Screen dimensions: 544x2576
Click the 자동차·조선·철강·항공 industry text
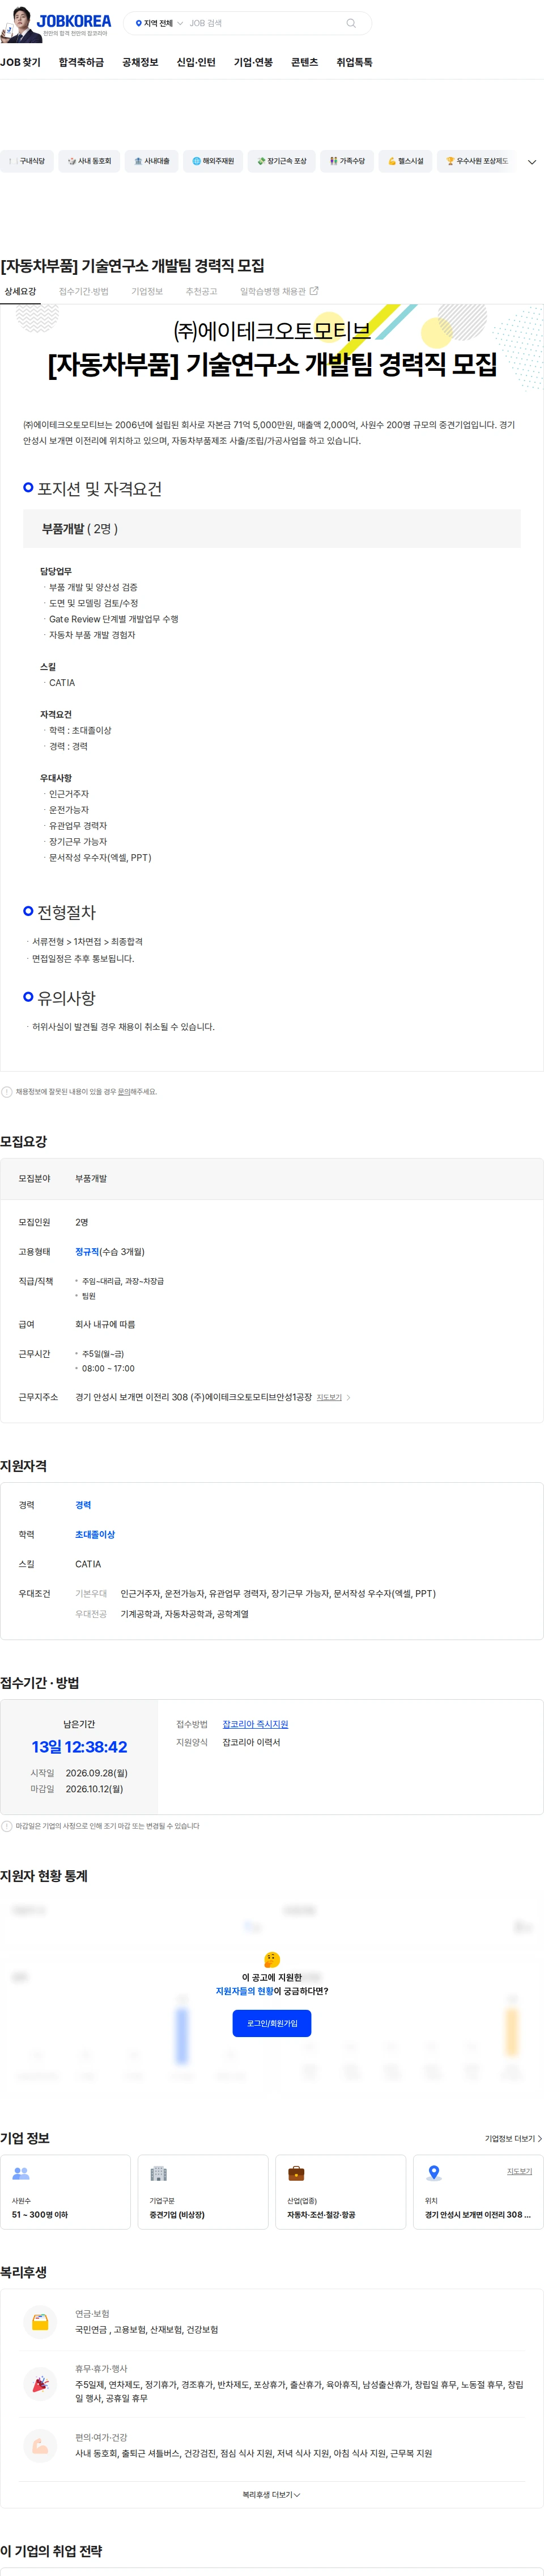(321, 2215)
